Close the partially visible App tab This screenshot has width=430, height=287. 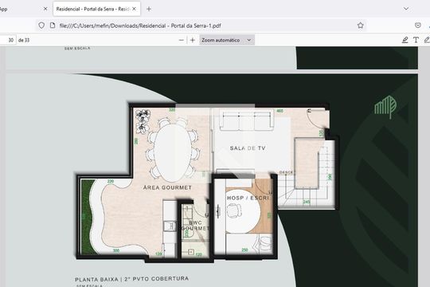(45, 9)
